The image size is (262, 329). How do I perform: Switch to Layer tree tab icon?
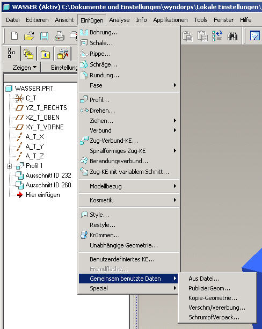click(x=28, y=54)
